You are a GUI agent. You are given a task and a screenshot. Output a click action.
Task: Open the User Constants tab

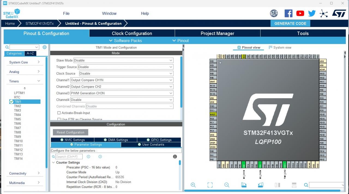[151, 144]
